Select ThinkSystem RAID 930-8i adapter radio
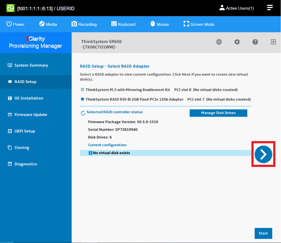Screen dimensions: 281x243 83,99
